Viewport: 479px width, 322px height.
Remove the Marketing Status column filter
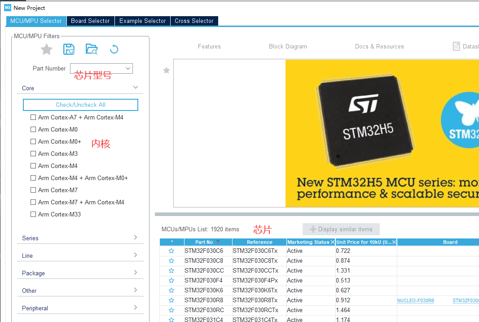[332, 242]
